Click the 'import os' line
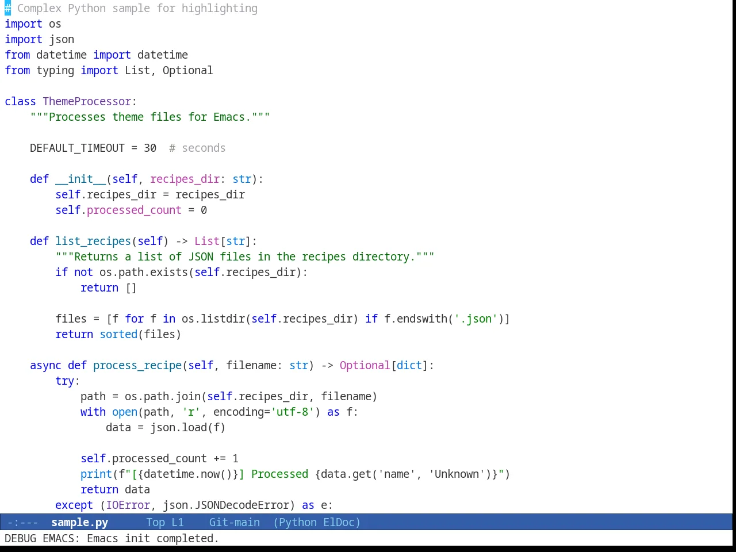The height and width of the screenshot is (552, 736). click(33, 24)
